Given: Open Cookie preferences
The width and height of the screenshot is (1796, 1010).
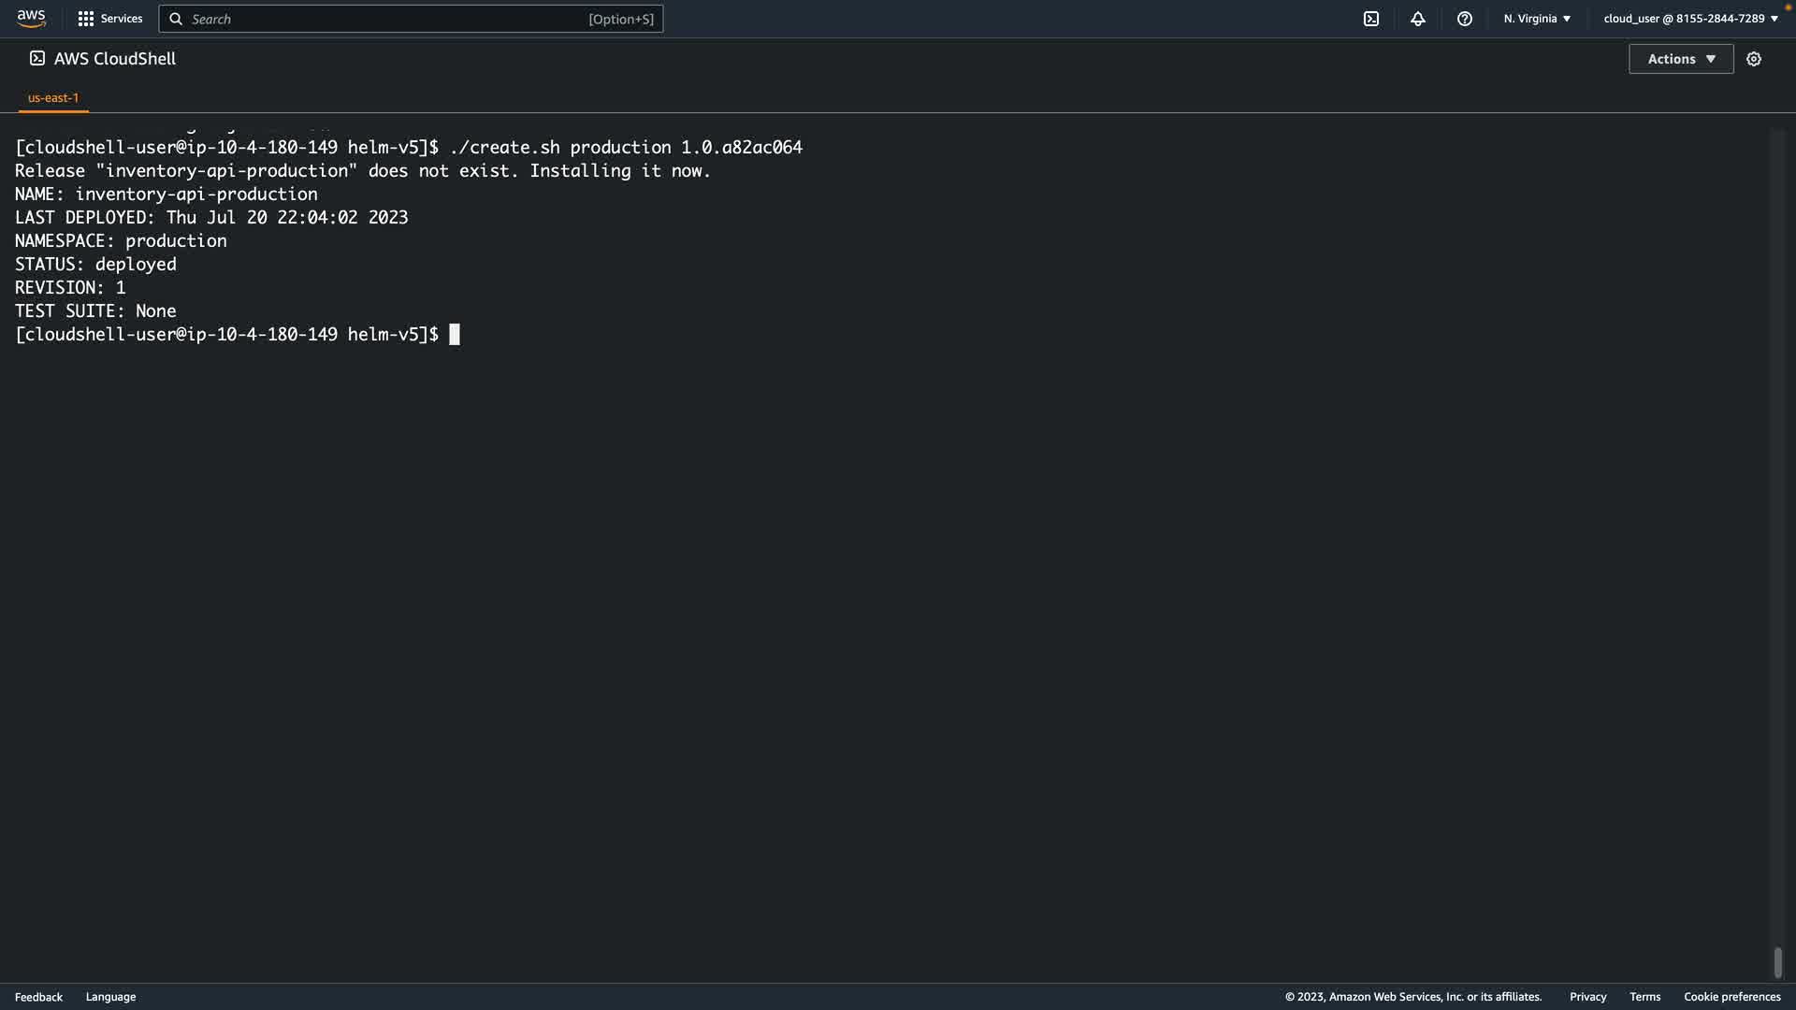Looking at the screenshot, I should point(1731,997).
